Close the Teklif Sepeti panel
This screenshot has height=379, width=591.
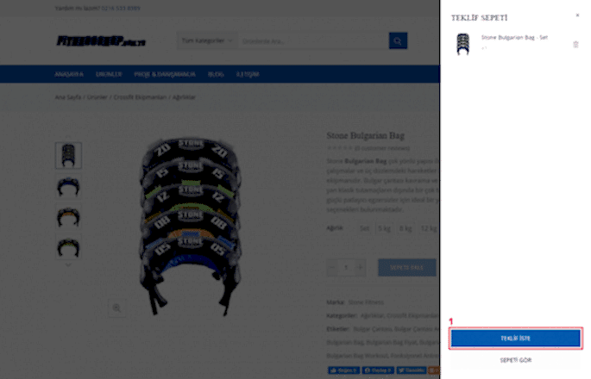[577, 15]
